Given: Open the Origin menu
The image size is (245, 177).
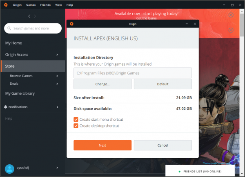Looking at the screenshot, I should click(x=17, y=5).
